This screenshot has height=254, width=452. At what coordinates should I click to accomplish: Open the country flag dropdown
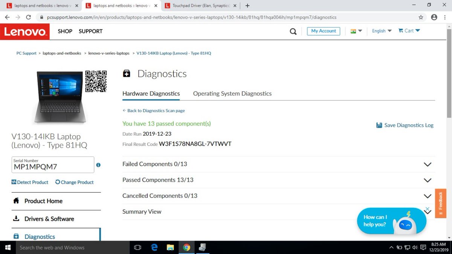tap(356, 31)
